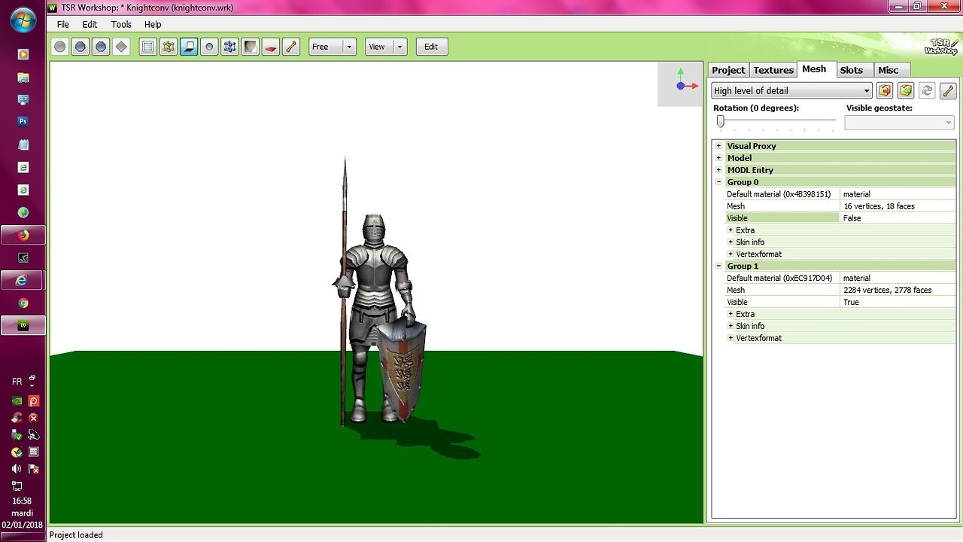
Task: Switch to the Textures tab
Action: click(773, 70)
